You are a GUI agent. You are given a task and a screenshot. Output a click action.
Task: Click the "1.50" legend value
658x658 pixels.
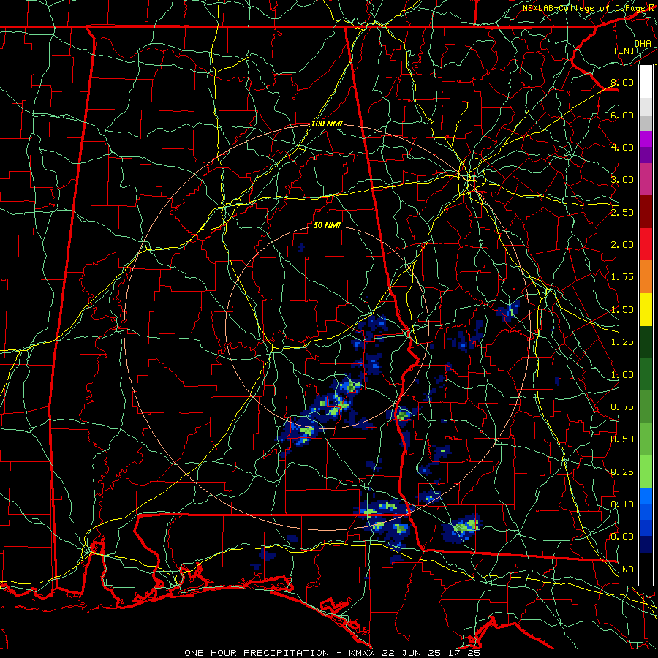pyautogui.click(x=622, y=310)
